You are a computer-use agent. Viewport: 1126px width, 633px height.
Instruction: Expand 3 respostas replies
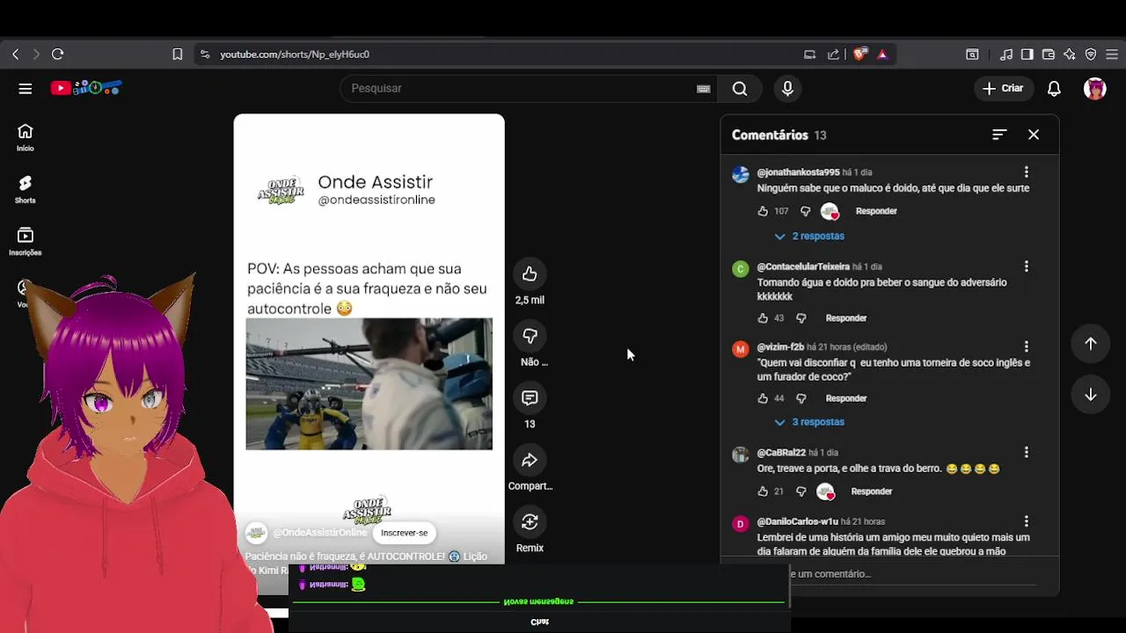coord(809,422)
